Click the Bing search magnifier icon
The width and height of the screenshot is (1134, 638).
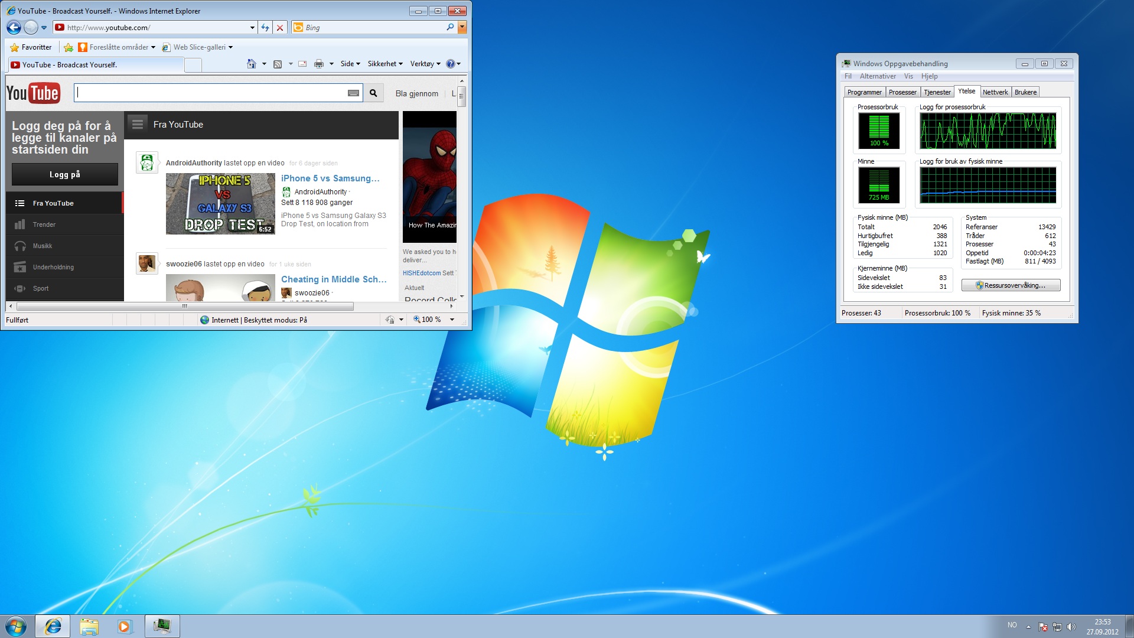[x=450, y=27]
